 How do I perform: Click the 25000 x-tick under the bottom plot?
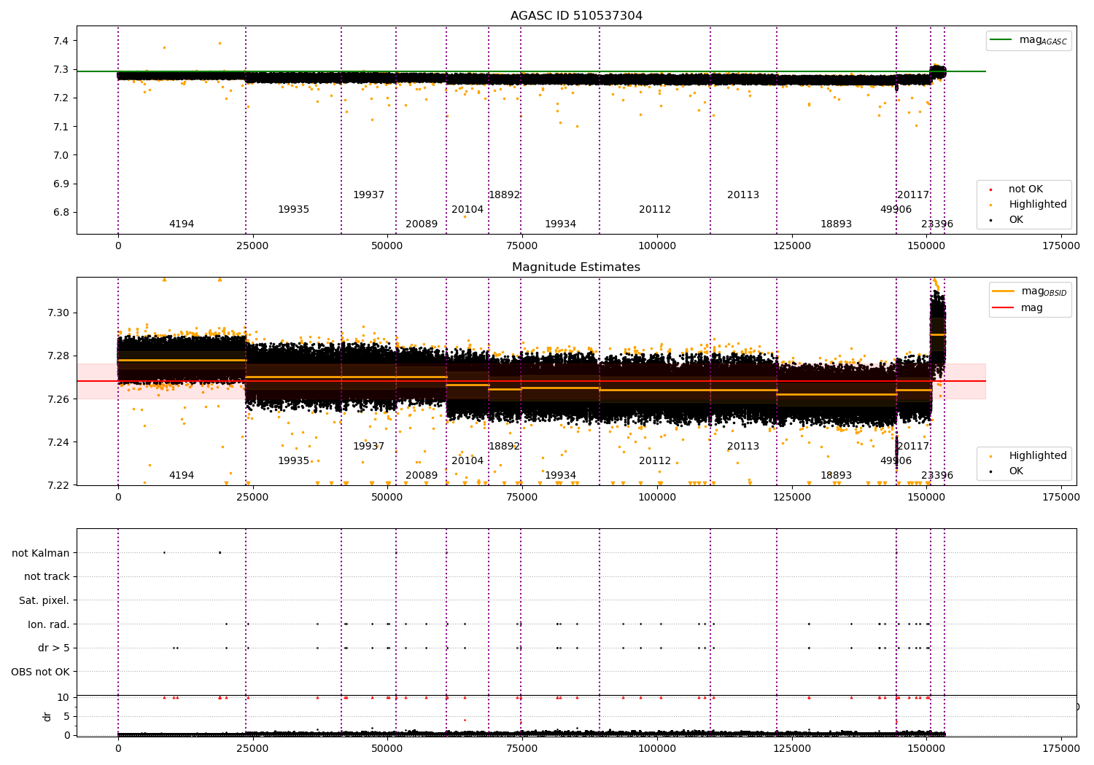(253, 749)
